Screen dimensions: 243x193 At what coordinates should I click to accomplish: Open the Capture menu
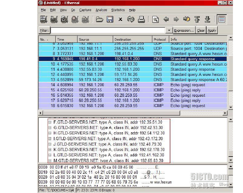point(85,10)
